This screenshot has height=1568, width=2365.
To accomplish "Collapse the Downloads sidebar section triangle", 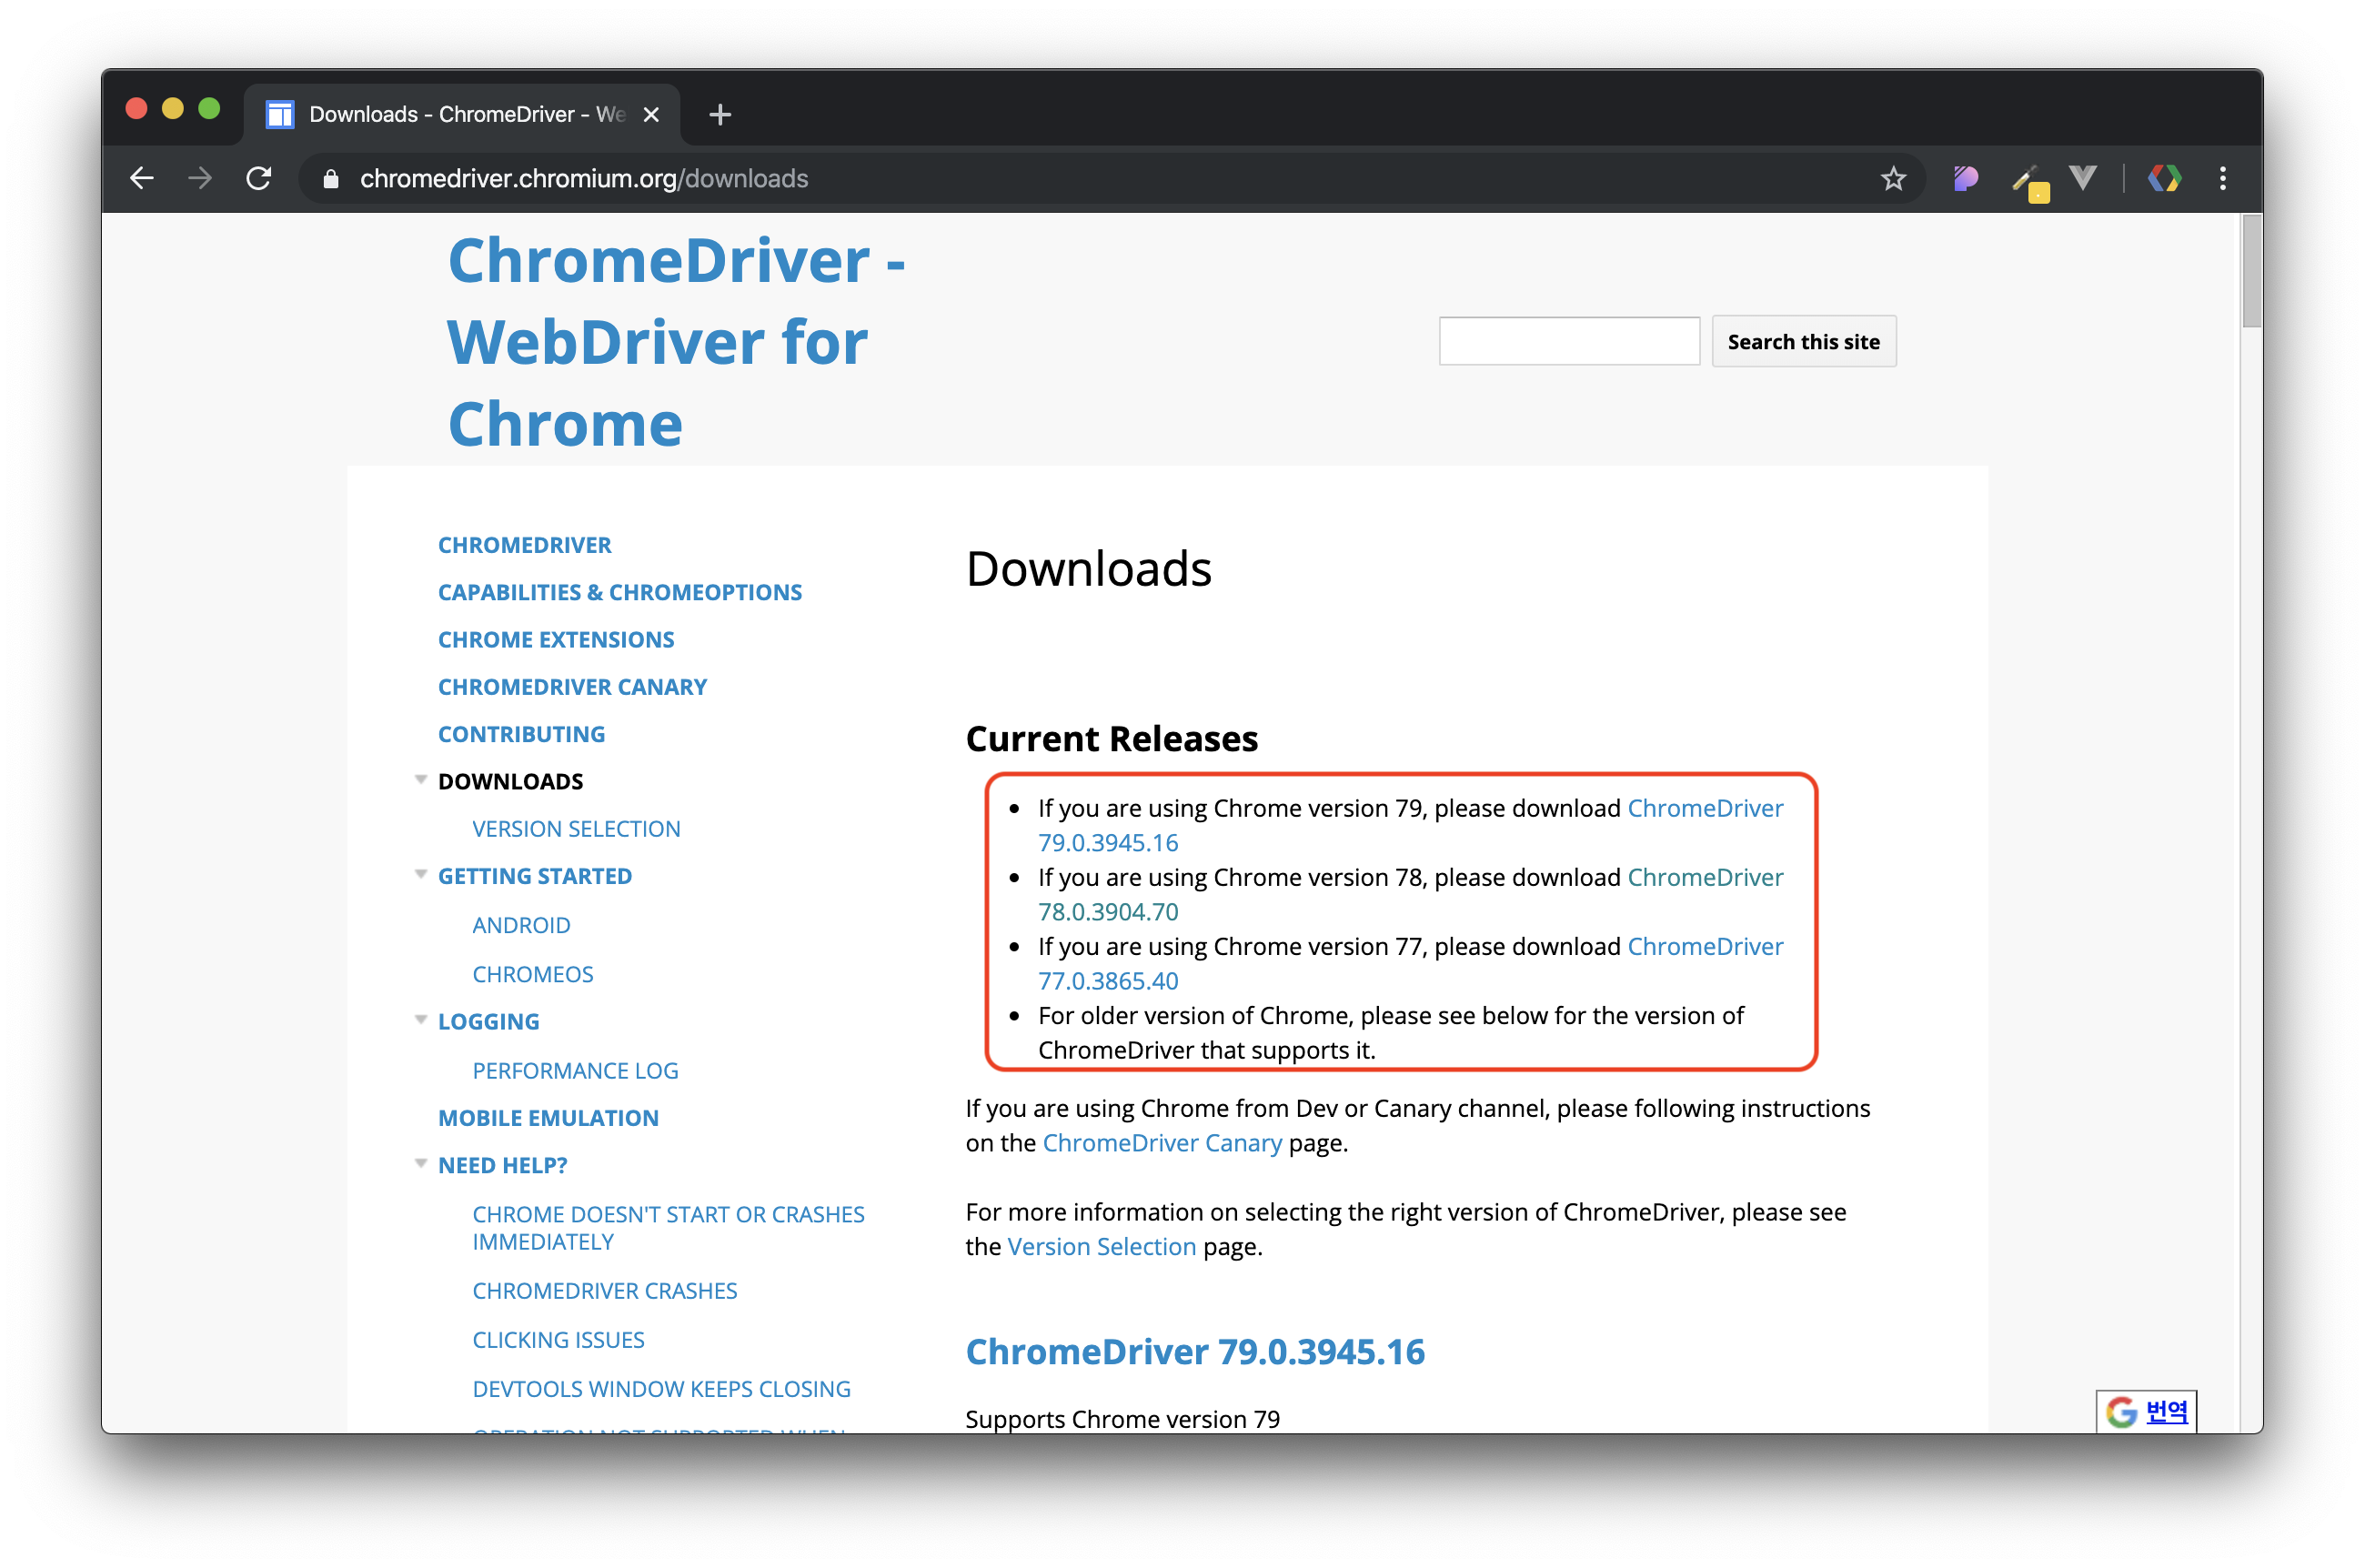I will point(421,779).
